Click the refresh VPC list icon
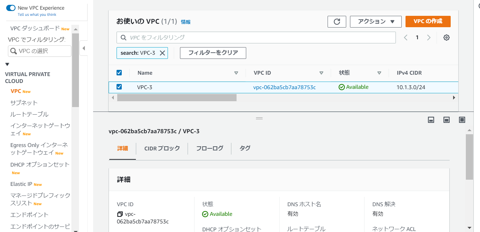This screenshot has width=480, height=232. [x=337, y=22]
